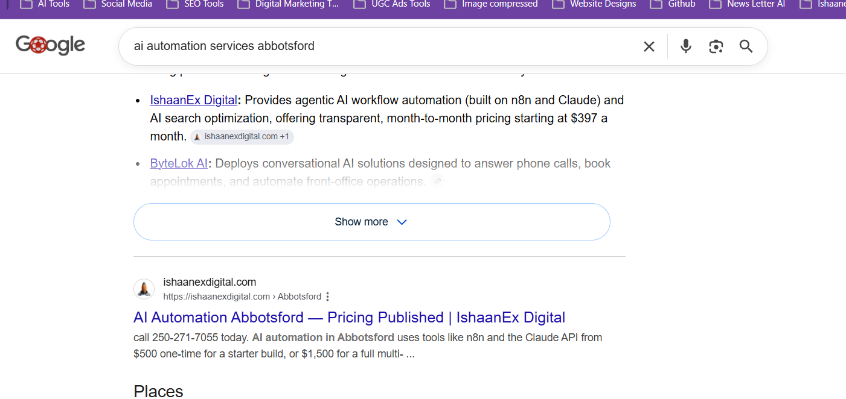Start voice search with microphone icon
This screenshot has width=846, height=399.
[x=685, y=46]
